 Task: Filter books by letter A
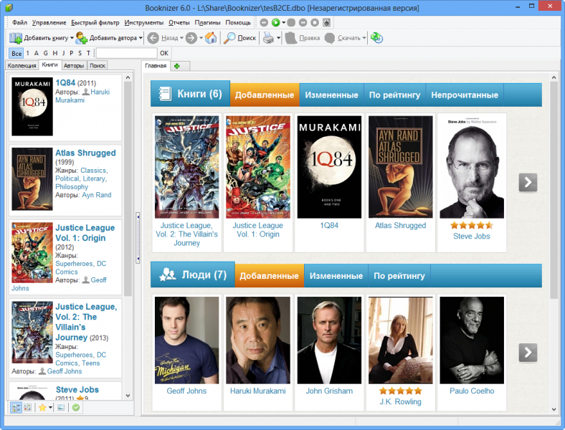click(37, 53)
